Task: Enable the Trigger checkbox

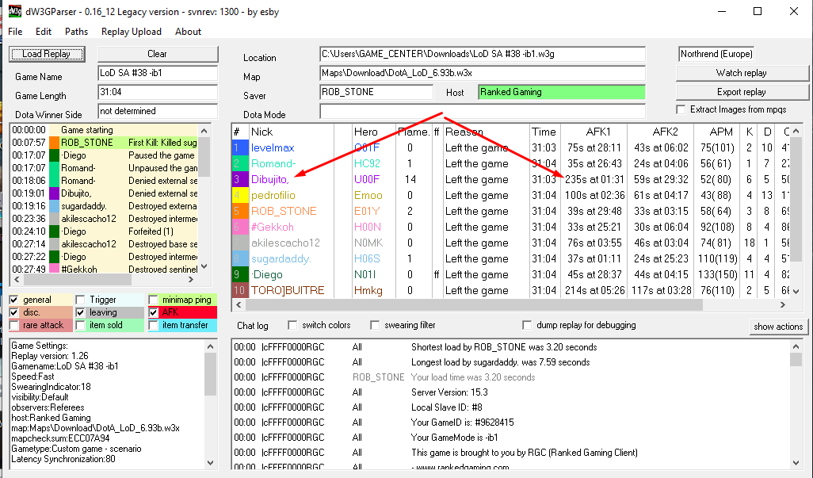Action: (x=80, y=300)
